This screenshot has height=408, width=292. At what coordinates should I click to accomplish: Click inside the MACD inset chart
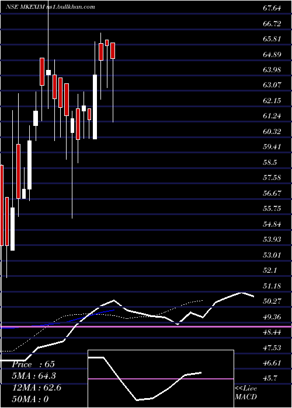[x=161, y=379]
